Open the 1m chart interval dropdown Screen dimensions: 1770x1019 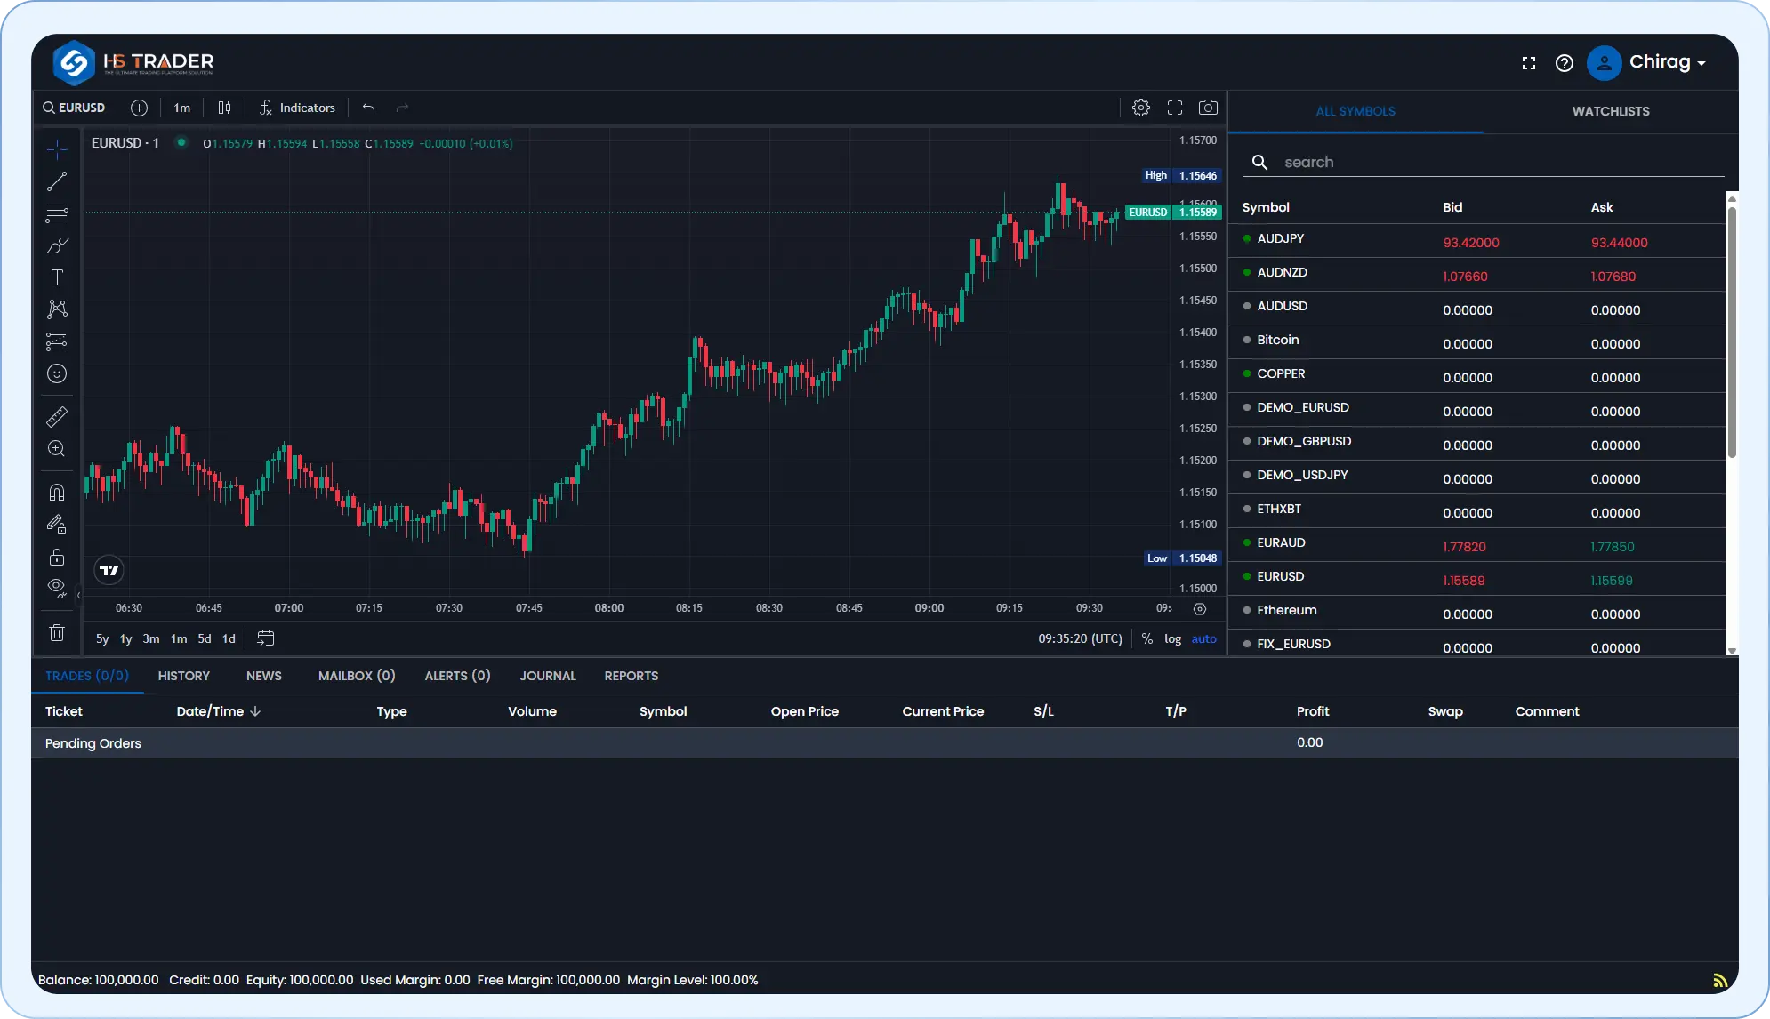181,108
